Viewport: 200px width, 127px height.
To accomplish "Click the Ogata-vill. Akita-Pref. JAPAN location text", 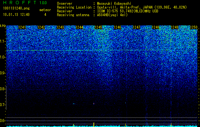I will [142, 7].
